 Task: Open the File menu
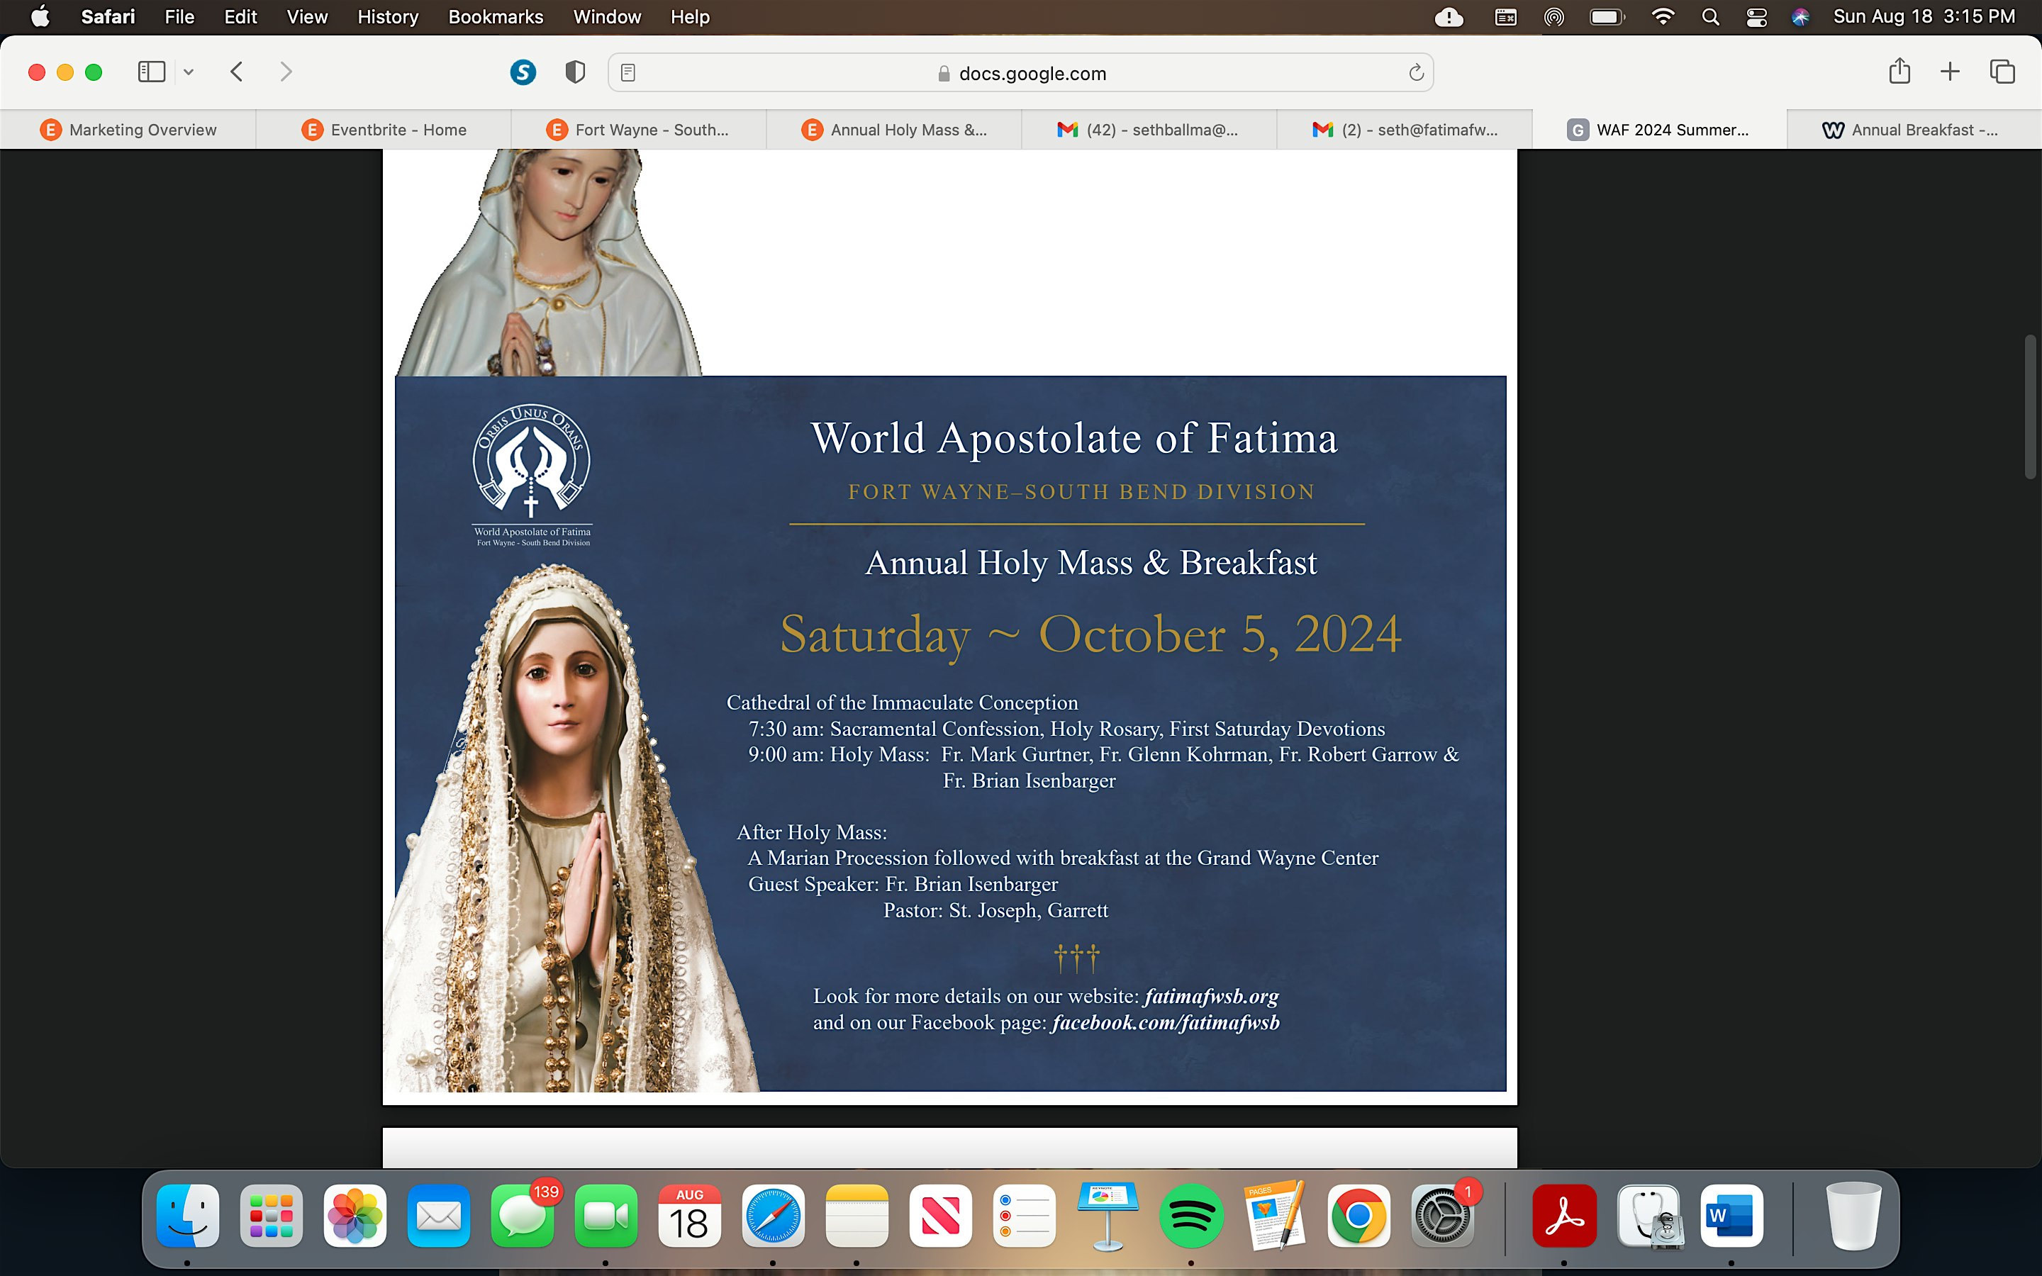pyautogui.click(x=179, y=17)
